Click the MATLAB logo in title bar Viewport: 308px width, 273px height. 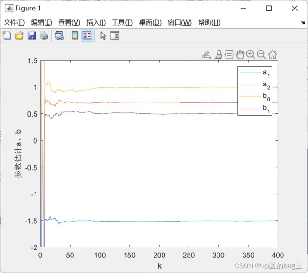click(9, 8)
